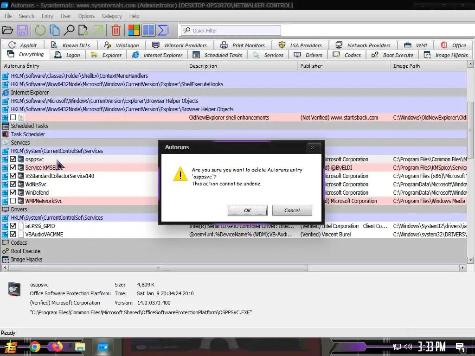This screenshot has height=356, width=475.
Task: Sort by the Autoruns Entry column header
Action: (x=93, y=66)
